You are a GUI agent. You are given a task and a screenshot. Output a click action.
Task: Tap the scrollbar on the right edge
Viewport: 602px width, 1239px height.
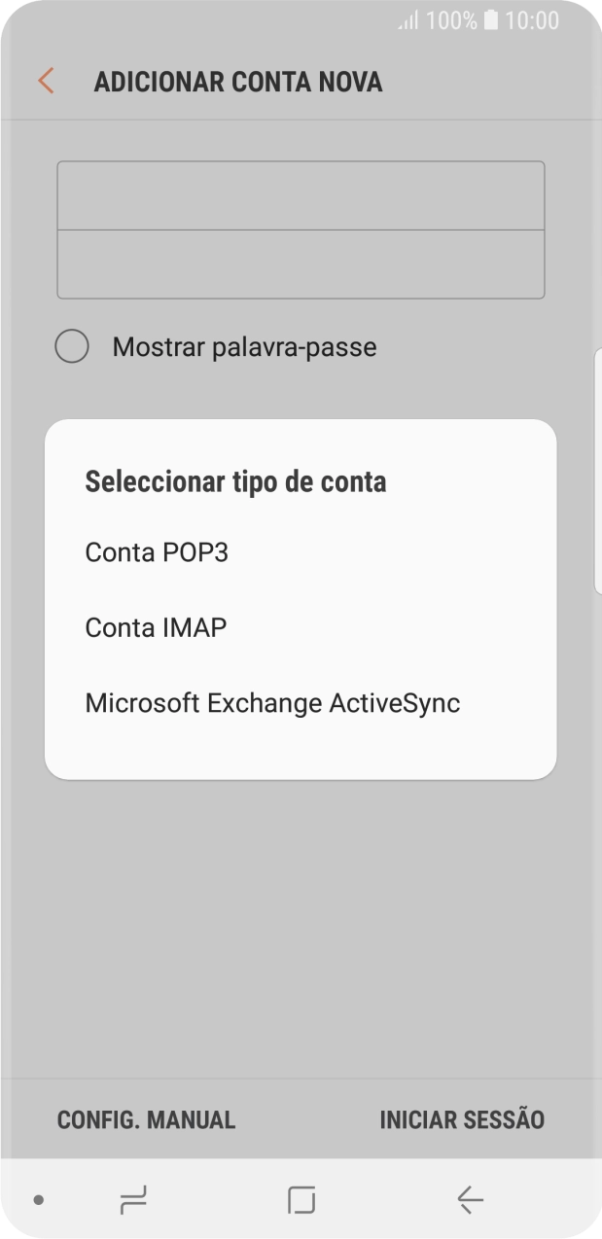click(x=596, y=467)
